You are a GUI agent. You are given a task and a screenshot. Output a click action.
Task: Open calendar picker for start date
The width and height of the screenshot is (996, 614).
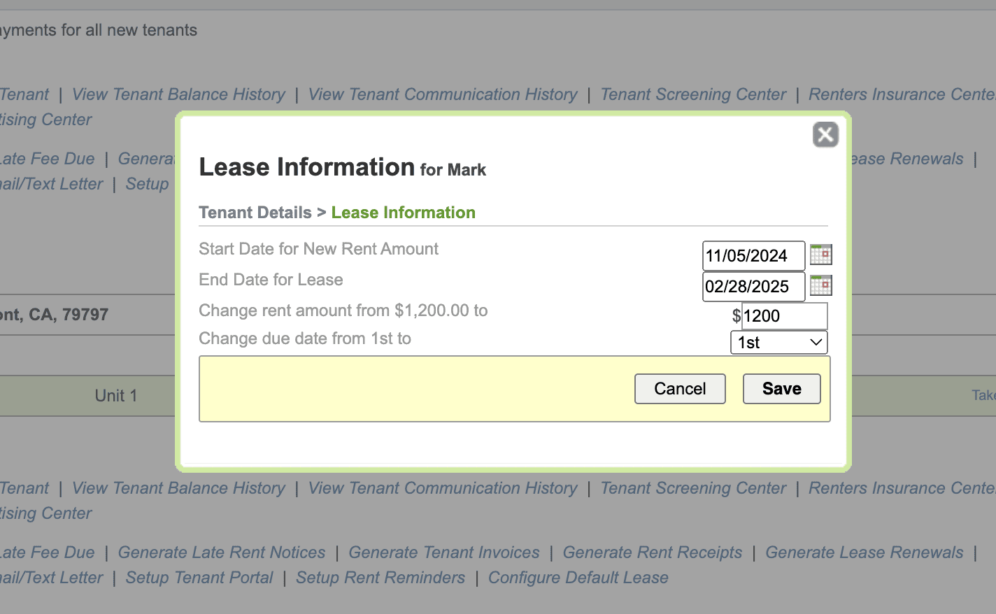click(x=820, y=255)
